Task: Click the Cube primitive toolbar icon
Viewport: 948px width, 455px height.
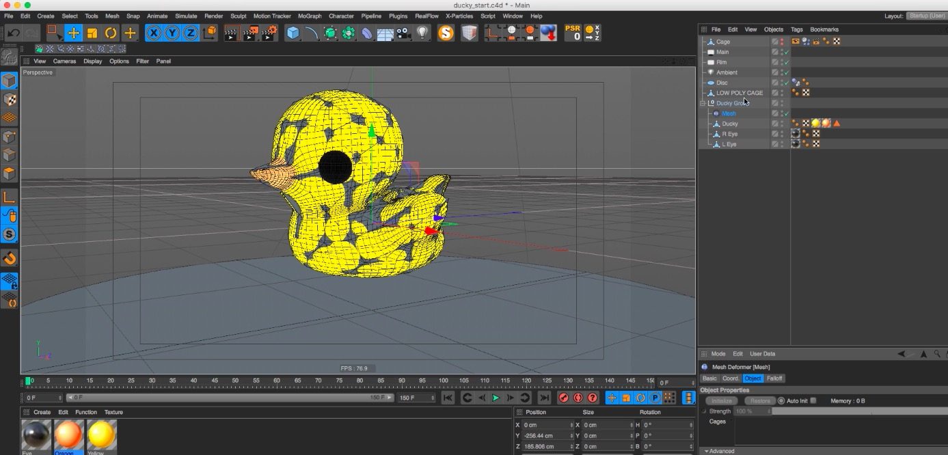Action: point(291,32)
